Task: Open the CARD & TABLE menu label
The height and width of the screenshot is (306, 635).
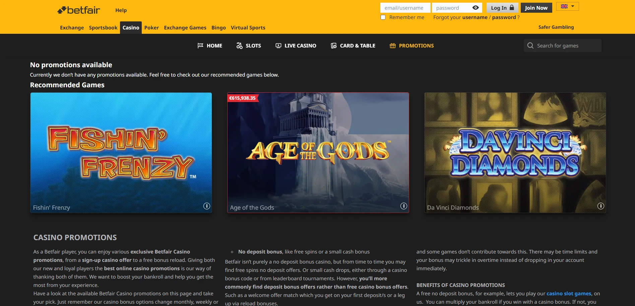Action: point(358,46)
